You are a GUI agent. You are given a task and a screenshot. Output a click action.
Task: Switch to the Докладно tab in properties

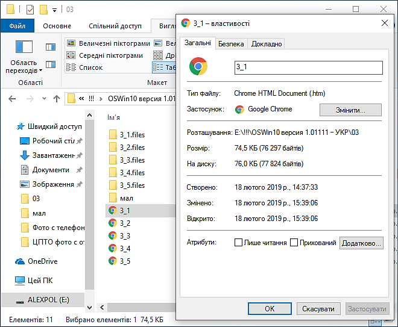(267, 44)
